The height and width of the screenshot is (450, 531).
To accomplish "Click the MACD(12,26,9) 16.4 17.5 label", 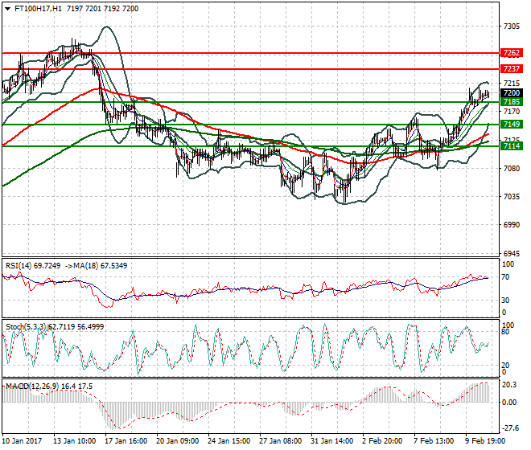I will click(49, 387).
